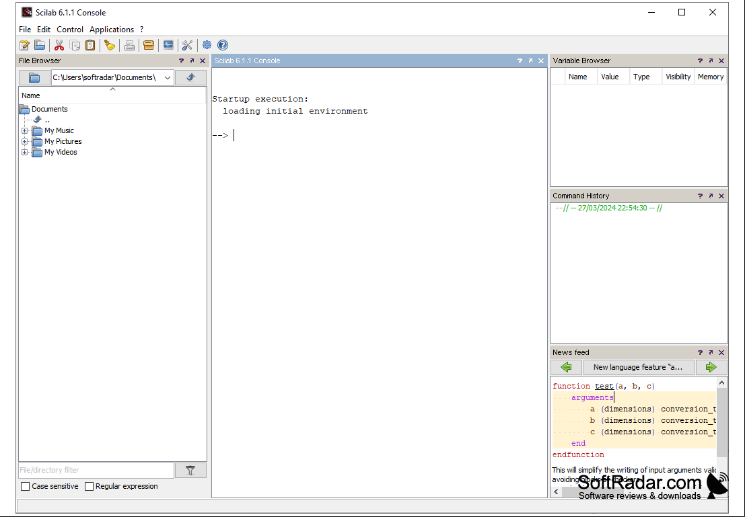Focus the File/directory filter field
745x517 pixels.
pos(96,470)
